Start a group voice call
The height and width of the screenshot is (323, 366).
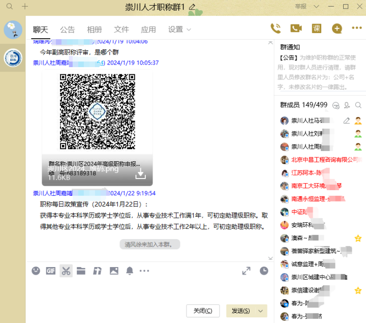[x=276, y=28]
